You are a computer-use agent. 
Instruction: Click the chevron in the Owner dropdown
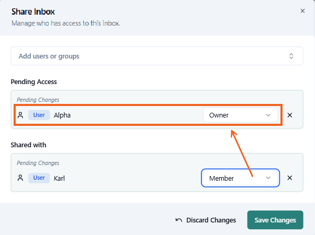point(268,115)
